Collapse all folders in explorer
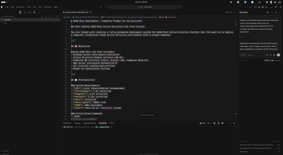This screenshot has height=155, width=283. click(x=57, y=16)
